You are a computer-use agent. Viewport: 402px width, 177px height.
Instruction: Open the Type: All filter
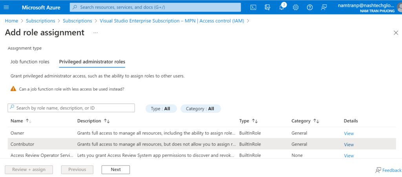pos(161,109)
